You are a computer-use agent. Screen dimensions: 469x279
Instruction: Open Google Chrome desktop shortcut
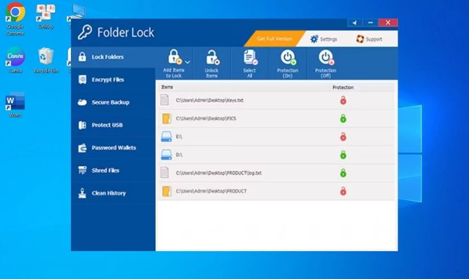[15, 18]
